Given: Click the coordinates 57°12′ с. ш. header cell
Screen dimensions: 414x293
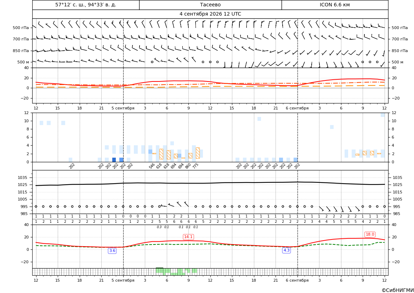Looking at the screenshot, I should (86, 5).
